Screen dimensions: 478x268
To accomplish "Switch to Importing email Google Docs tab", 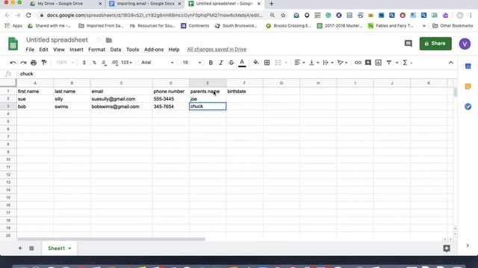I will (145, 4).
